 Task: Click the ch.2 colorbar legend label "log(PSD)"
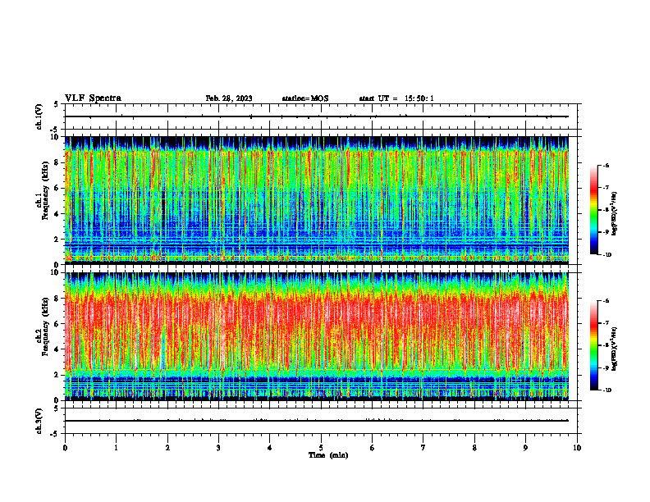point(615,348)
